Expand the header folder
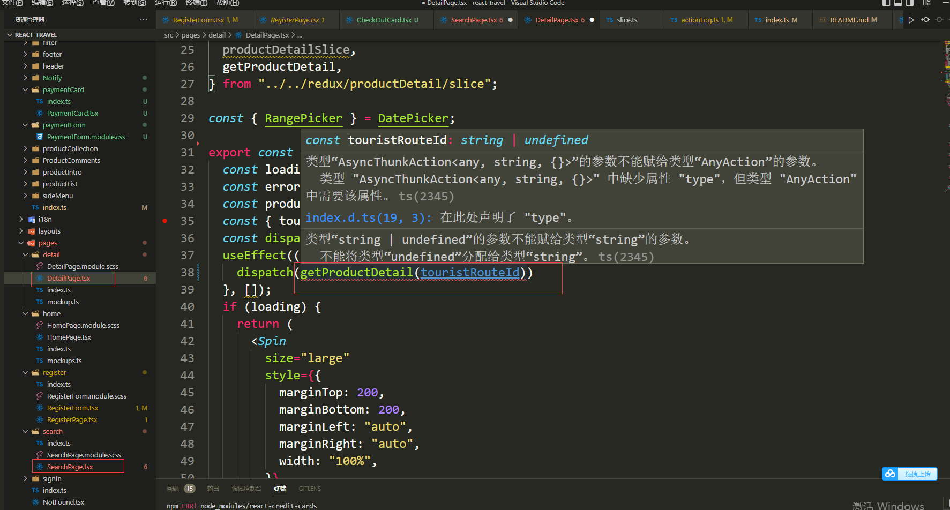Image resolution: width=950 pixels, height=510 pixels. click(25, 66)
